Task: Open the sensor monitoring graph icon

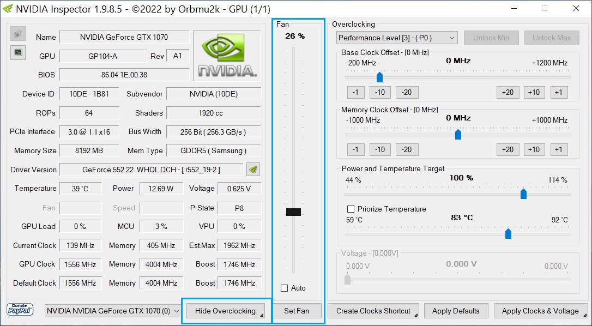Action: click(18, 52)
